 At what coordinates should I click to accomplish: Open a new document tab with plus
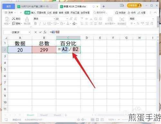pos(104,6)
